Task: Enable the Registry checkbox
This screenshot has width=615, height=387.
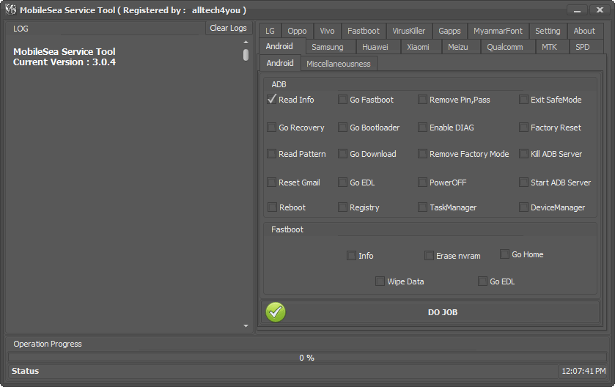Action: click(342, 207)
